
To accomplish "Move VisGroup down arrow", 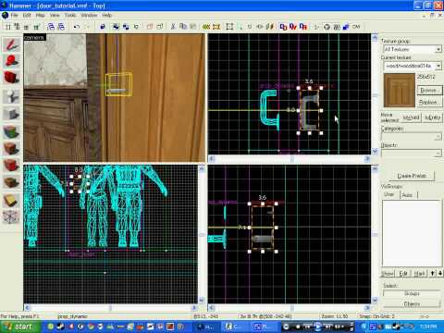I will (x=439, y=273).
